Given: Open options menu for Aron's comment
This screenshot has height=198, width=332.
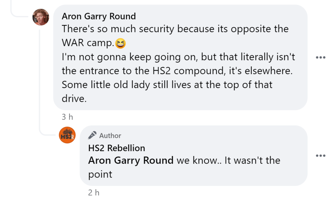Looking at the screenshot, I should click(320, 58).
